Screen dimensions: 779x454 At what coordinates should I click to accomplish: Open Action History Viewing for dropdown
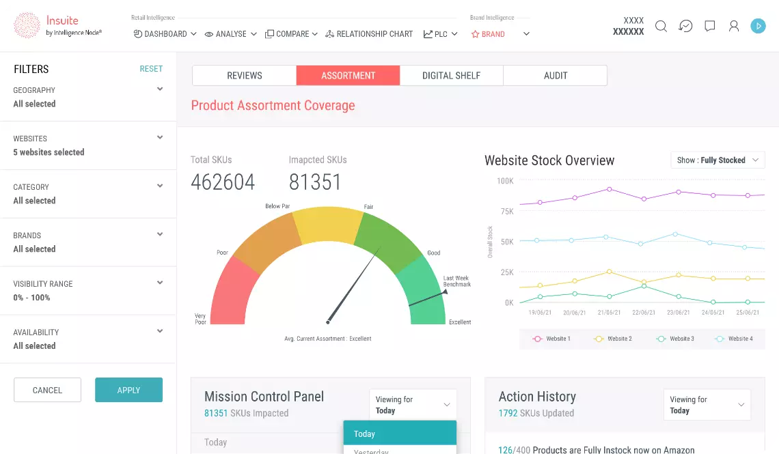coord(707,405)
